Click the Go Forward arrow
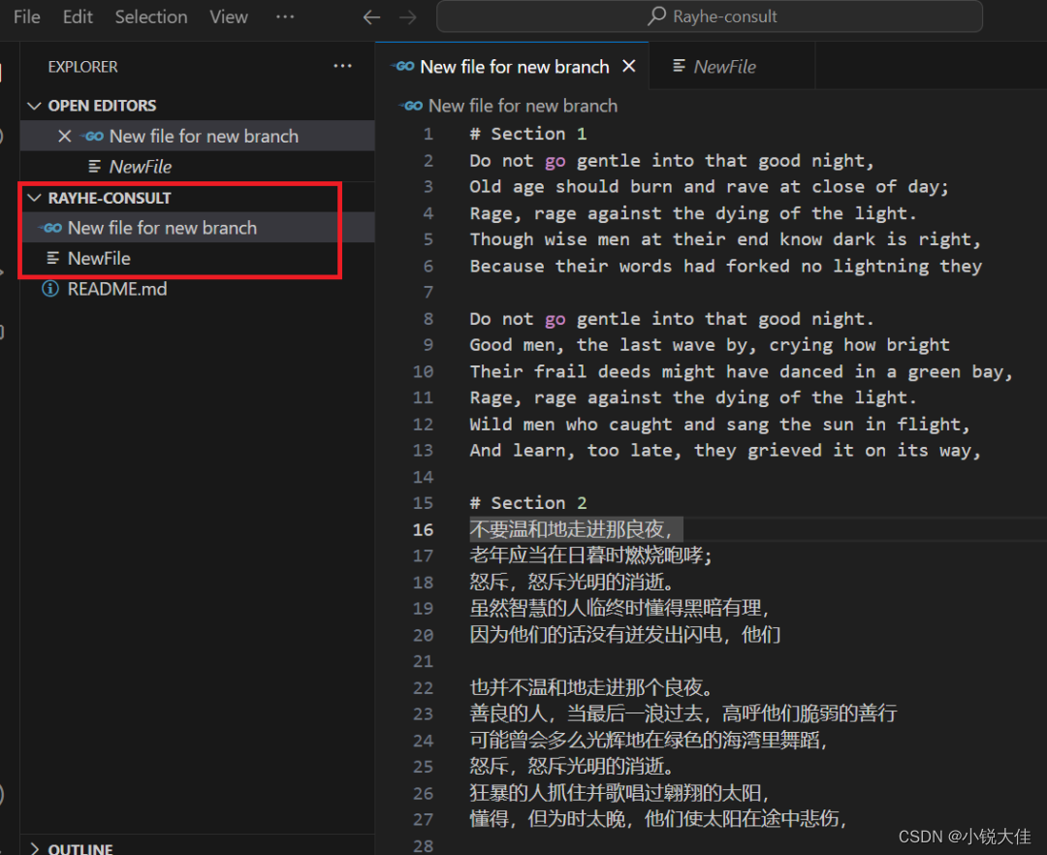1047x855 pixels. tap(407, 17)
